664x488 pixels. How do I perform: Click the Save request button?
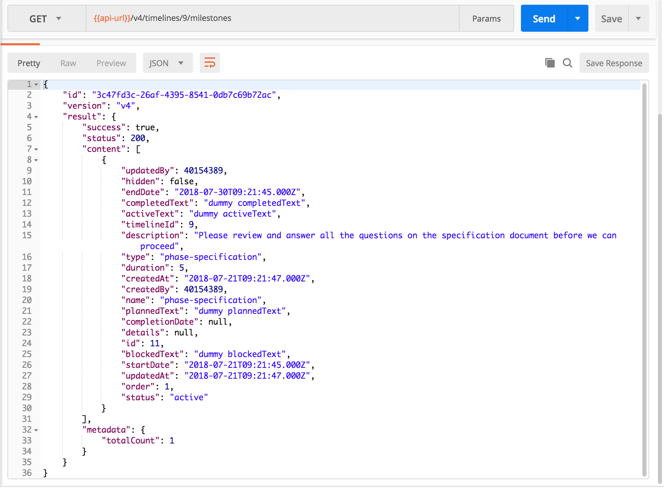click(x=611, y=19)
